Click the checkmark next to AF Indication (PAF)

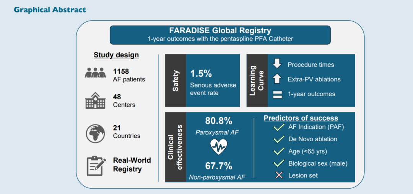279,127
